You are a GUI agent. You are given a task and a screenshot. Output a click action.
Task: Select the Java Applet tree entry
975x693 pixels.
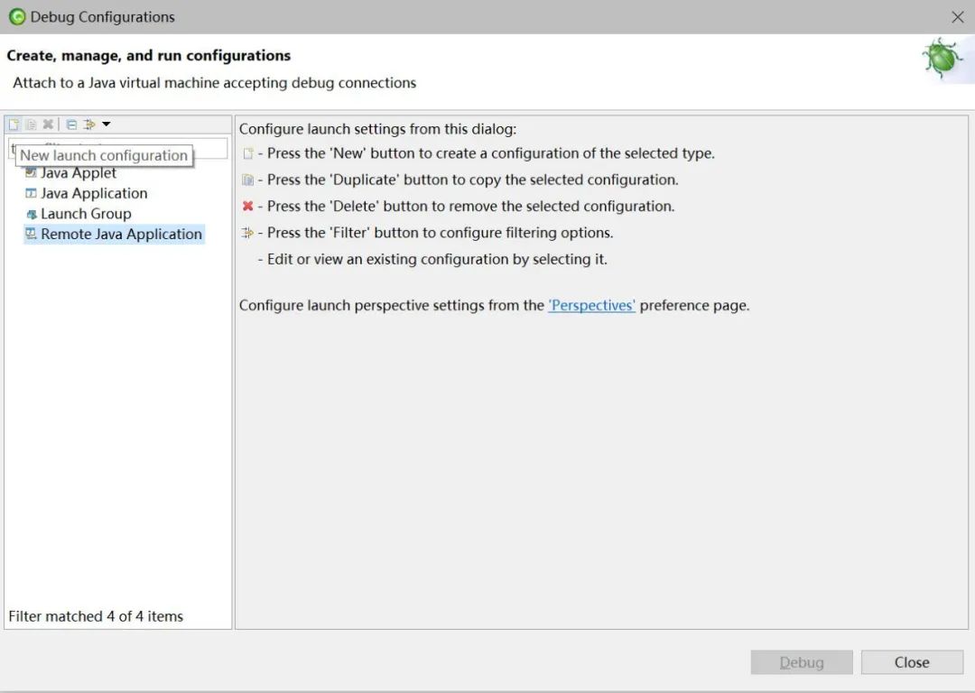pos(79,173)
